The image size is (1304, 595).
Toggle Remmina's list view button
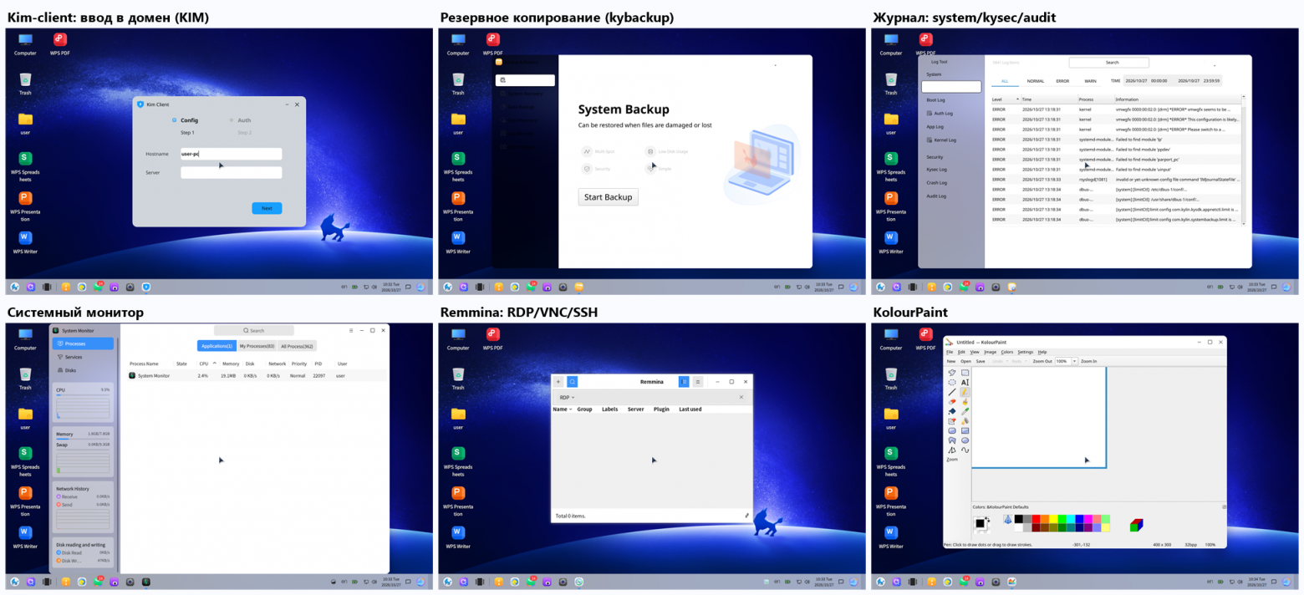(684, 382)
